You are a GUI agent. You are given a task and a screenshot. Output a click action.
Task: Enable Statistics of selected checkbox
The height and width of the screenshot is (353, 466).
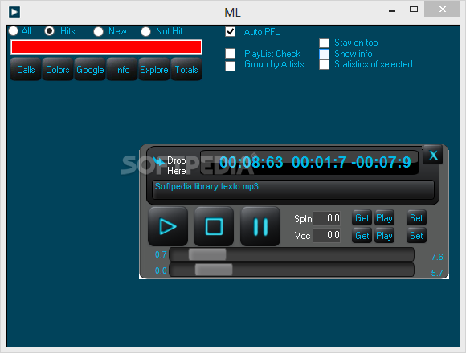click(325, 64)
